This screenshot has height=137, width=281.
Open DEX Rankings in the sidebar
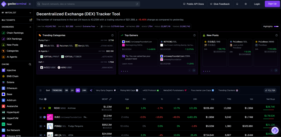point(14,39)
